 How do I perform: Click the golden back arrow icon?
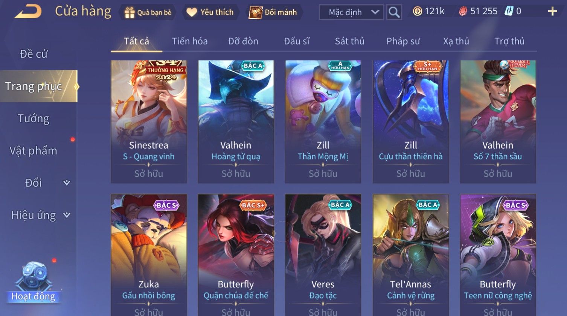pyautogui.click(x=28, y=12)
